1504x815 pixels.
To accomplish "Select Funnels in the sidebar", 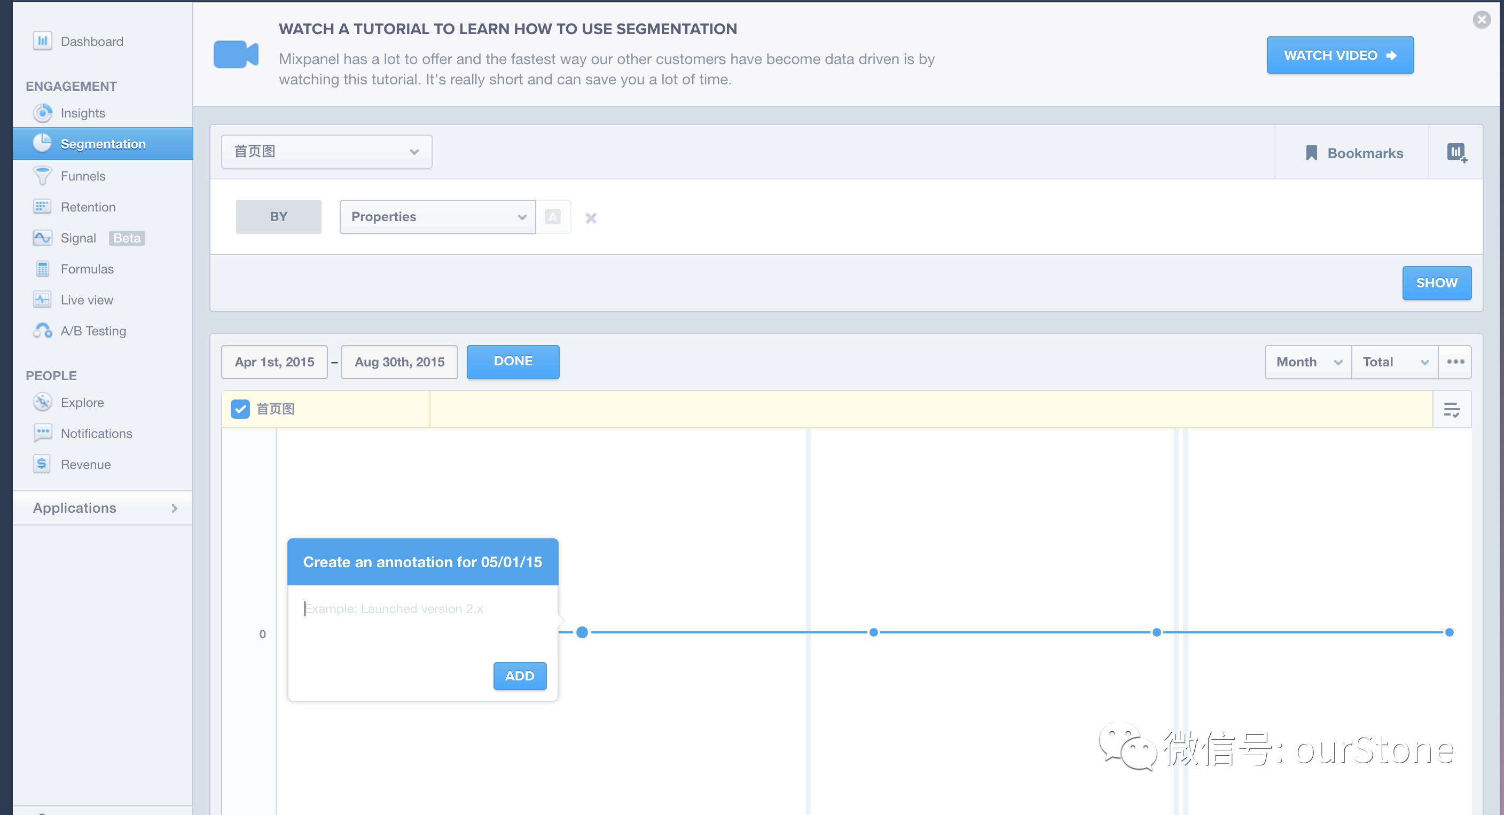I will pos(83,176).
